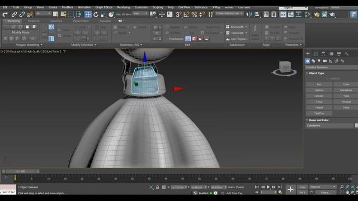Open selection filter All dropdown
The height and width of the screenshot is (201, 358).
(x=43, y=13)
